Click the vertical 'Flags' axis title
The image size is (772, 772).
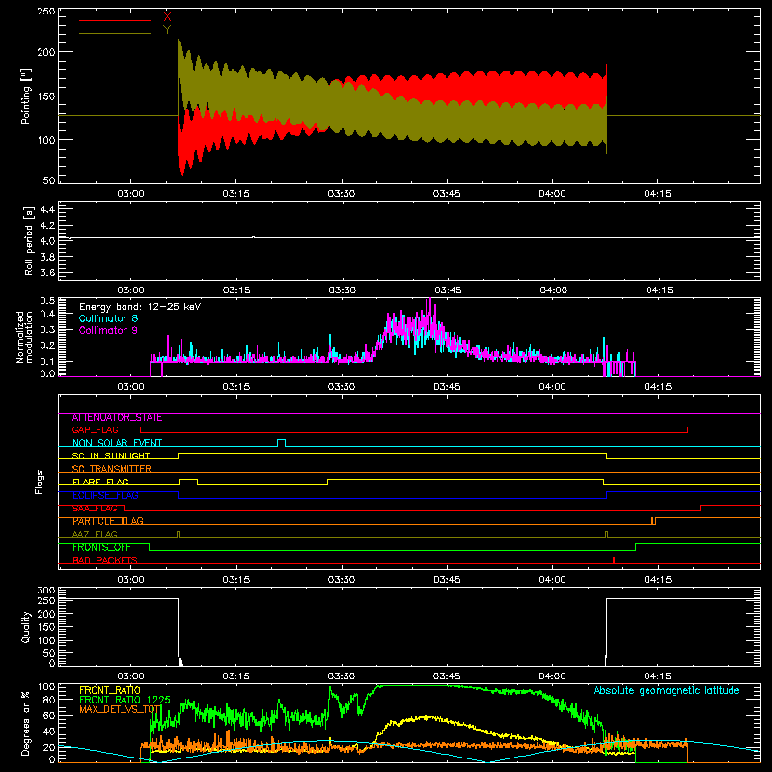point(39,482)
